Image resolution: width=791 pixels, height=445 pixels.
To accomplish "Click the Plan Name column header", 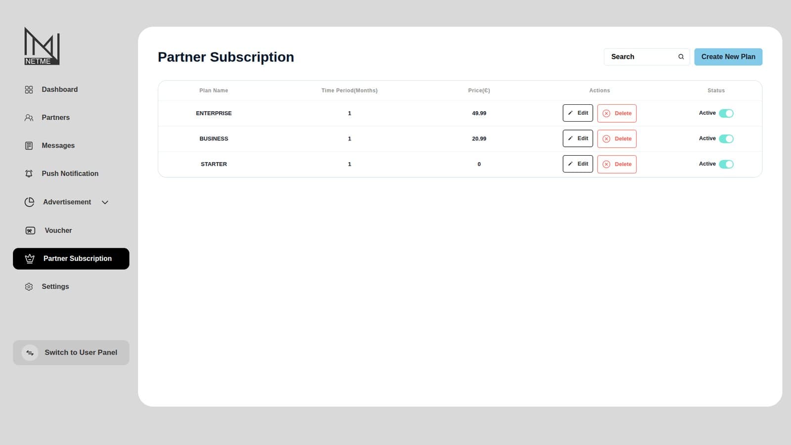I will (x=214, y=90).
